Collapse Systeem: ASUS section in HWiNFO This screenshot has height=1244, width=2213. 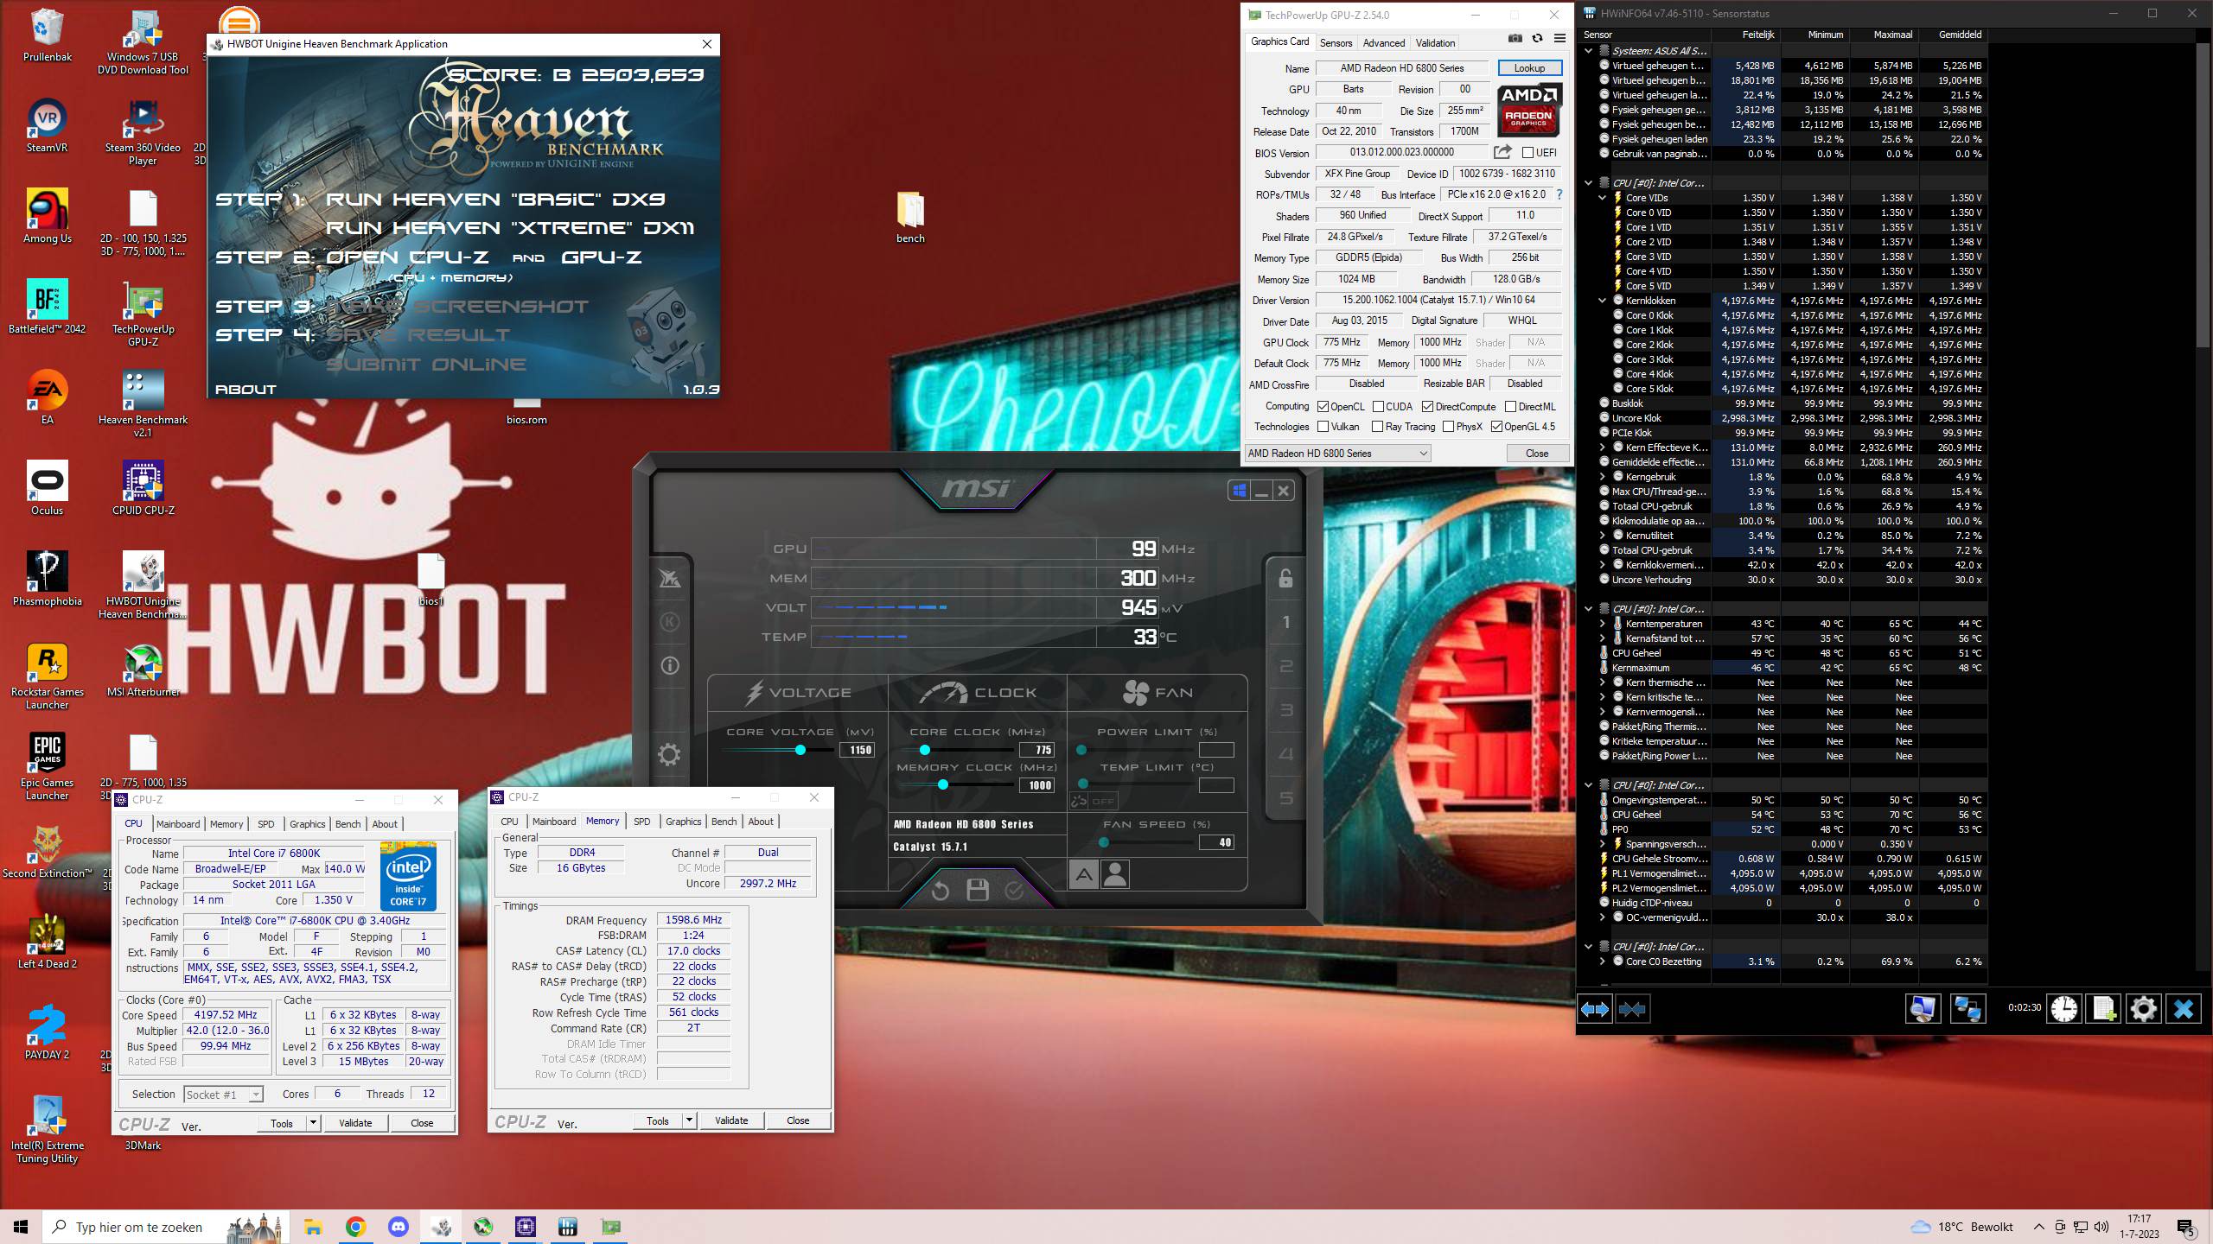[1588, 51]
